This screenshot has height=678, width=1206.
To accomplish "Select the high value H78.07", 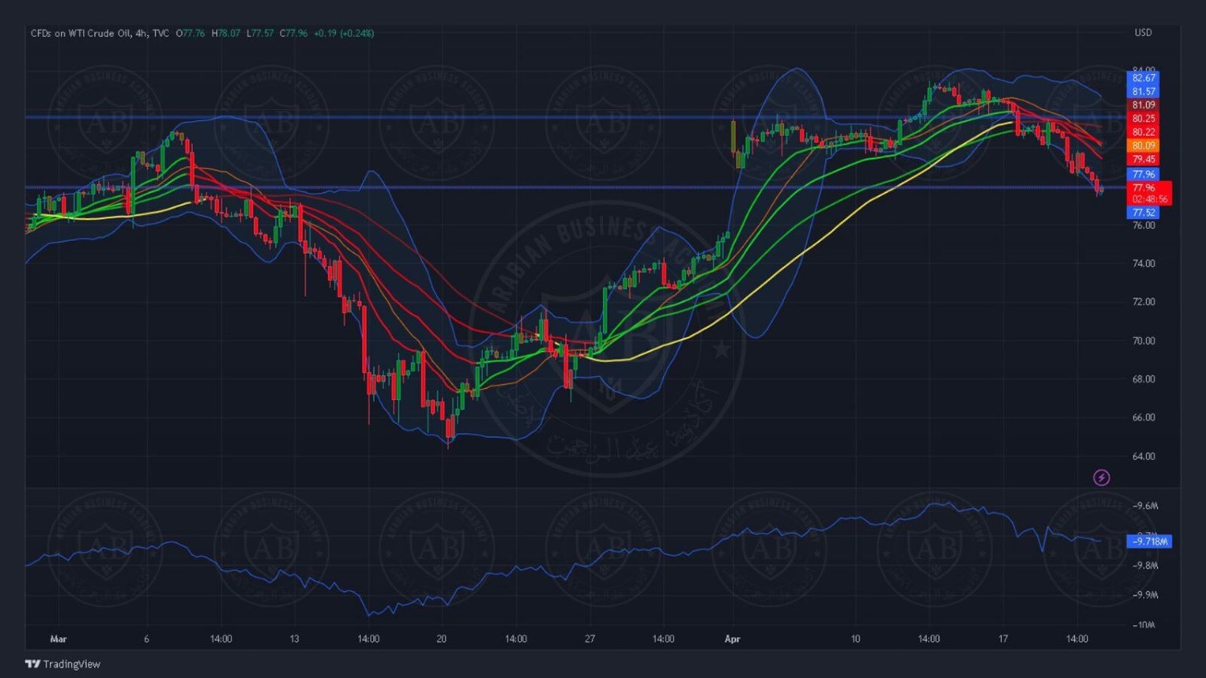I will coord(226,33).
